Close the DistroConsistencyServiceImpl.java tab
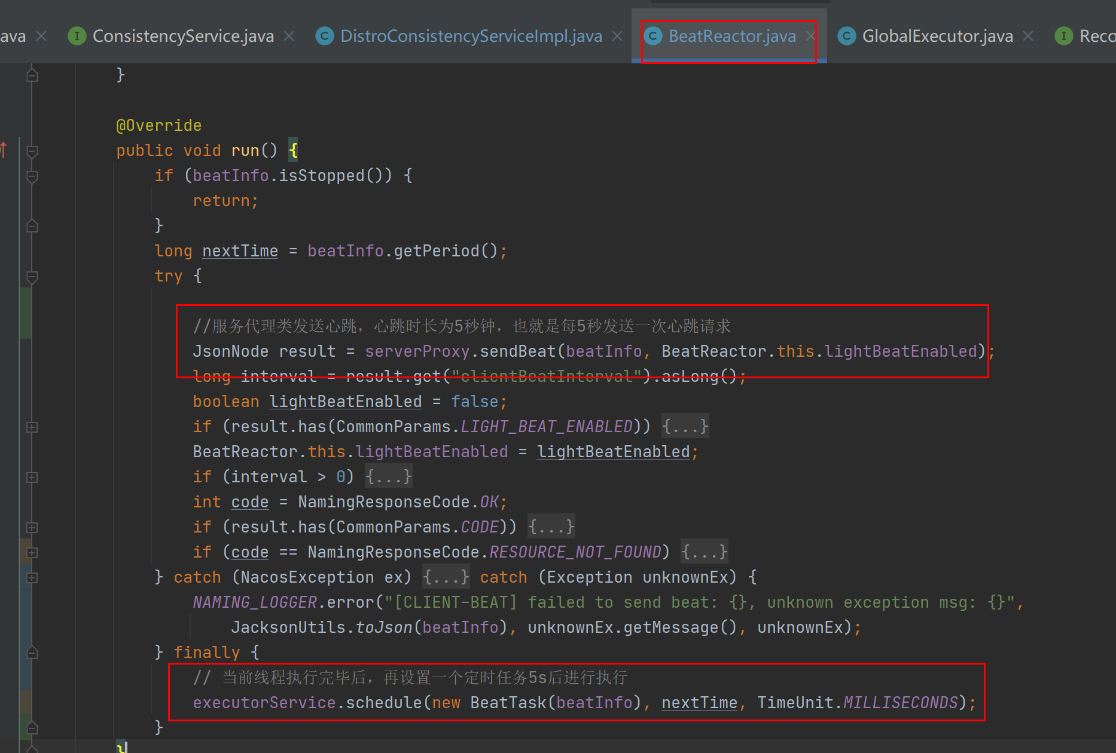 (x=617, y=36)
